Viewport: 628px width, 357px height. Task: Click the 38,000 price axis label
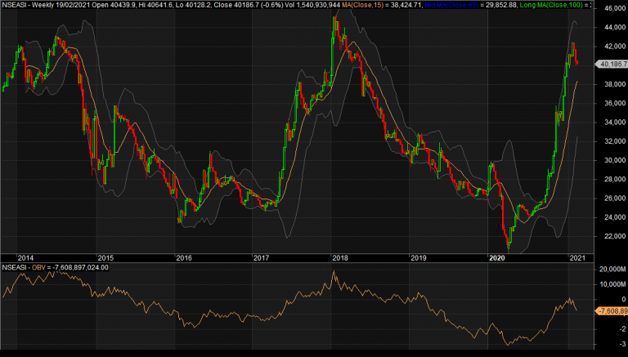[614, 84]
